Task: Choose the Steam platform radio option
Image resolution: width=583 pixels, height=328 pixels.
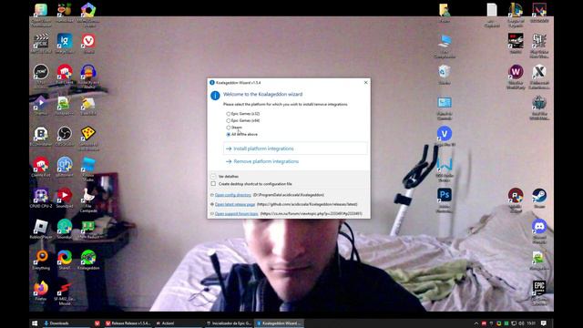Action: [229, 128]
